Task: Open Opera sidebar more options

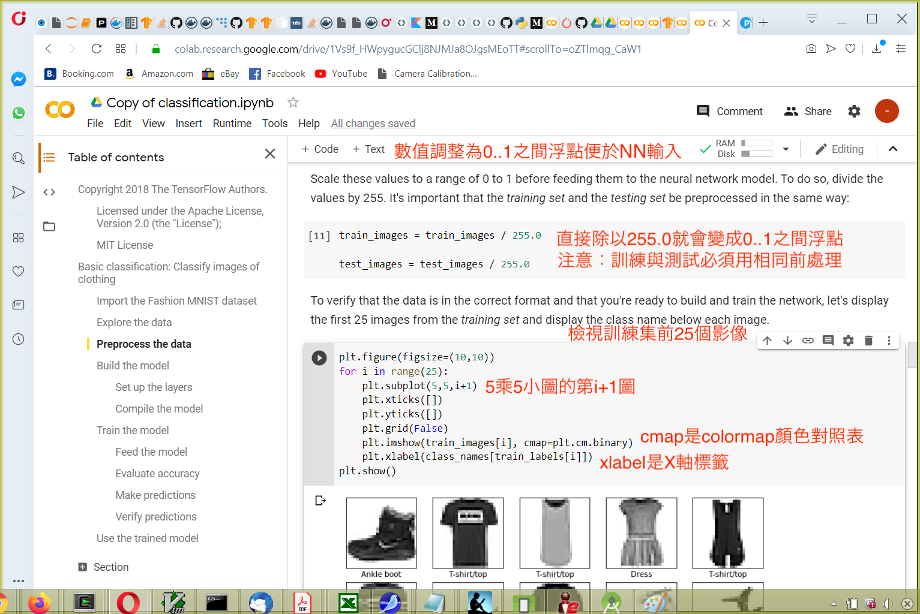Action: click(19, 580)
